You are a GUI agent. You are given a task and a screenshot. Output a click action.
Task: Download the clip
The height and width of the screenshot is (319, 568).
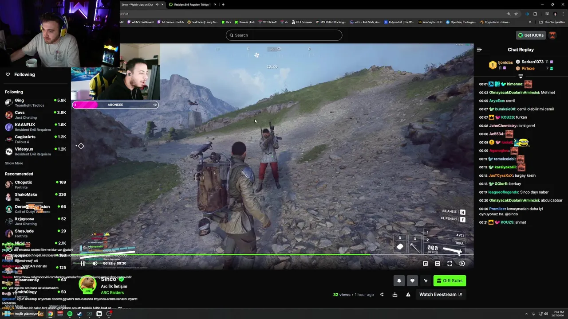click(395, 295)
